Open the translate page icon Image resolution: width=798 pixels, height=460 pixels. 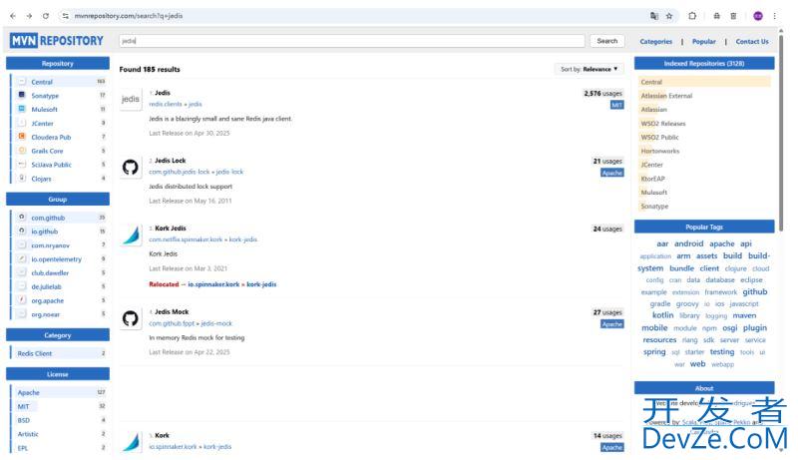(x=654, y=16)
